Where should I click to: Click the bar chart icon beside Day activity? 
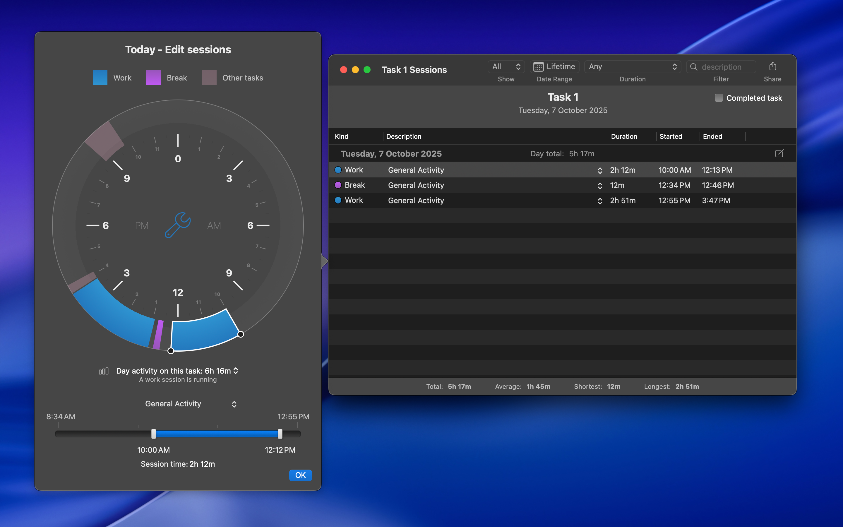[x=103, y=371]
